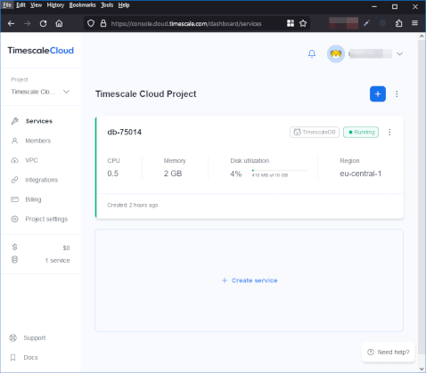Click the eyedropper toolbar icon
Viewport: 426px width, 373px height.
point(366,23)
